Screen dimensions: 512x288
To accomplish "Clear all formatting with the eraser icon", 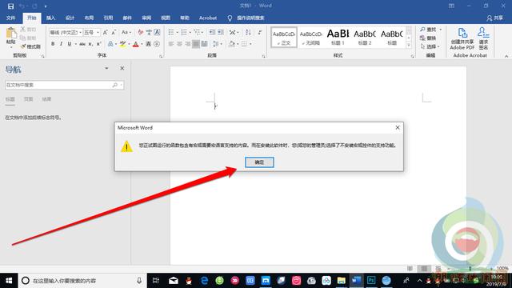I will click(x=141, y=32).
